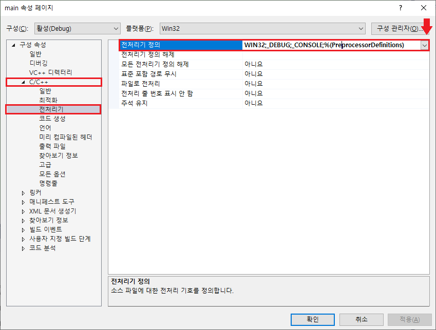The image size is (436, 330).
Task: Click 아니요 value for 표준 포함 경로 무시
Action: pyautogui.click(x=254, y=74)
